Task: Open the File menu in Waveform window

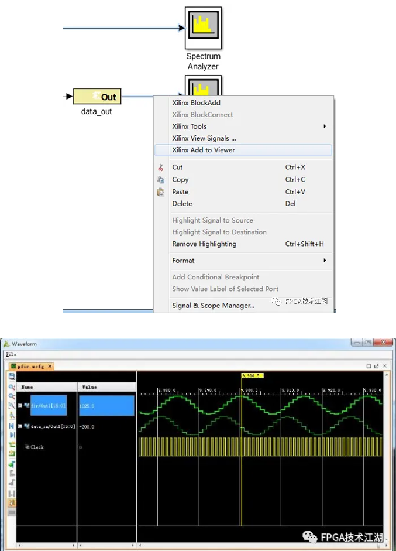Action: tap(11, 354)
